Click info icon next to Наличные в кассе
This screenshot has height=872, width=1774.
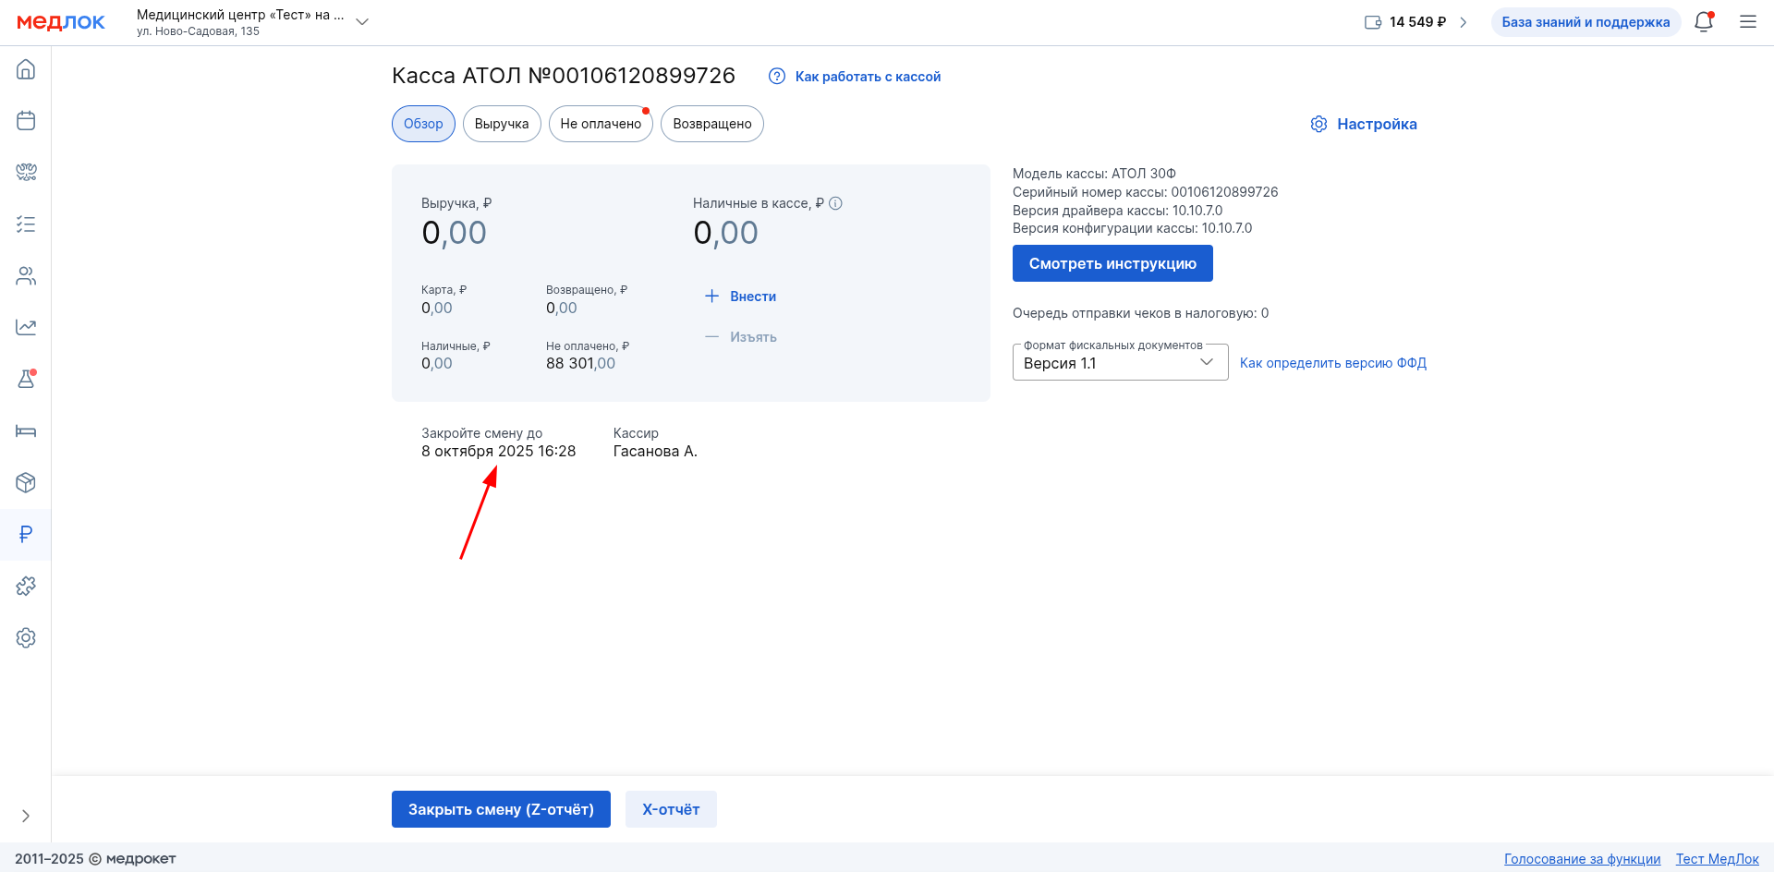click(835, 203)
